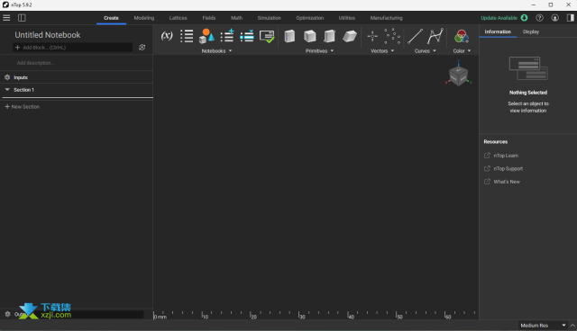Click the Add Block input field
577x331 pixels.
[72, 48]
